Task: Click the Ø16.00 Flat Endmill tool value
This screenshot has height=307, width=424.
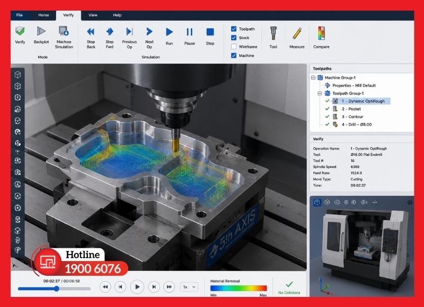Action: pos(366,155)
